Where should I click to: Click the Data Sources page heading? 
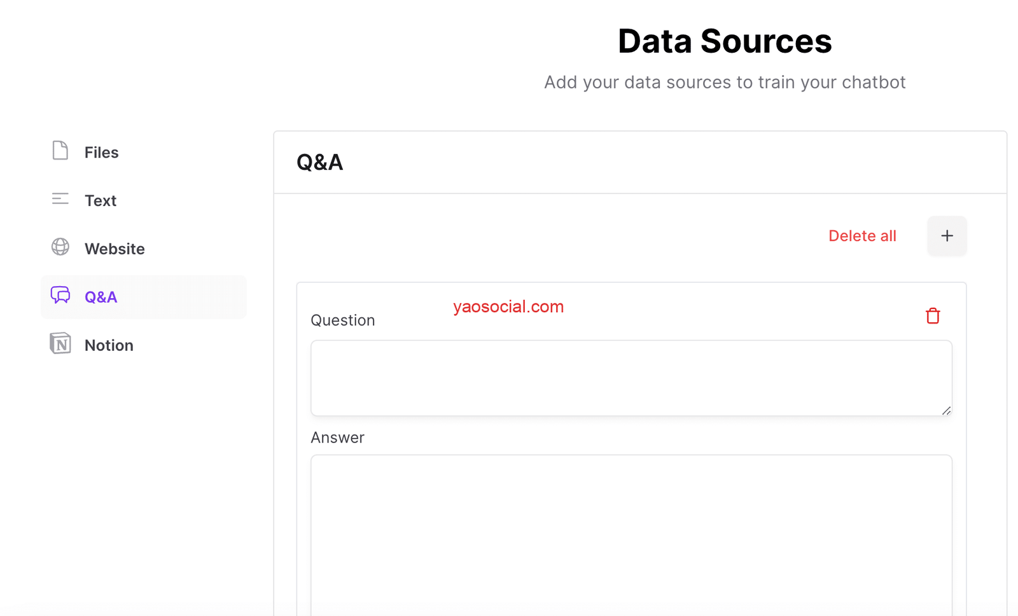click(x=725, y=42)
